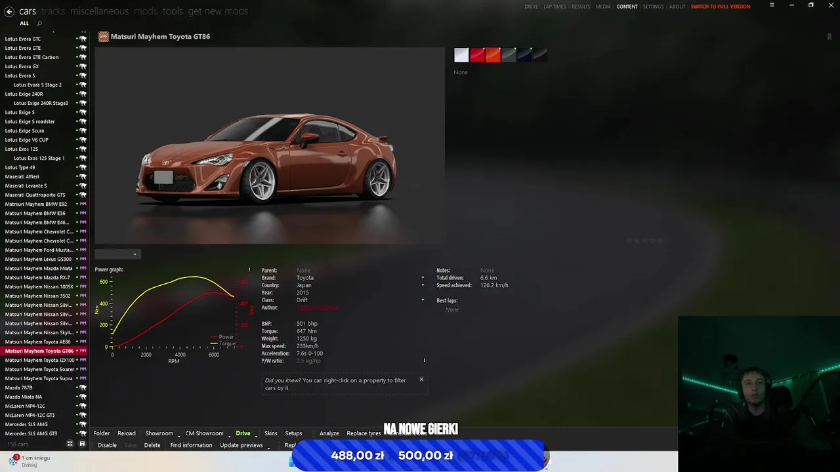Toggle grid view icon below car list
The height and width of the screenshot is (472, 840).
point(70,444)
